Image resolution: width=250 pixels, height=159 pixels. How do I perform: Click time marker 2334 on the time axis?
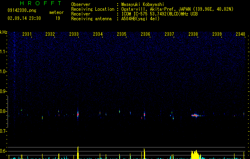click(x=98, y=34)
